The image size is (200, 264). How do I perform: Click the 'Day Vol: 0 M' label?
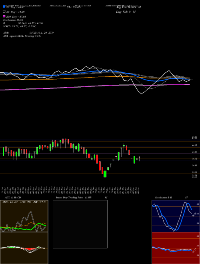point(126,12)
